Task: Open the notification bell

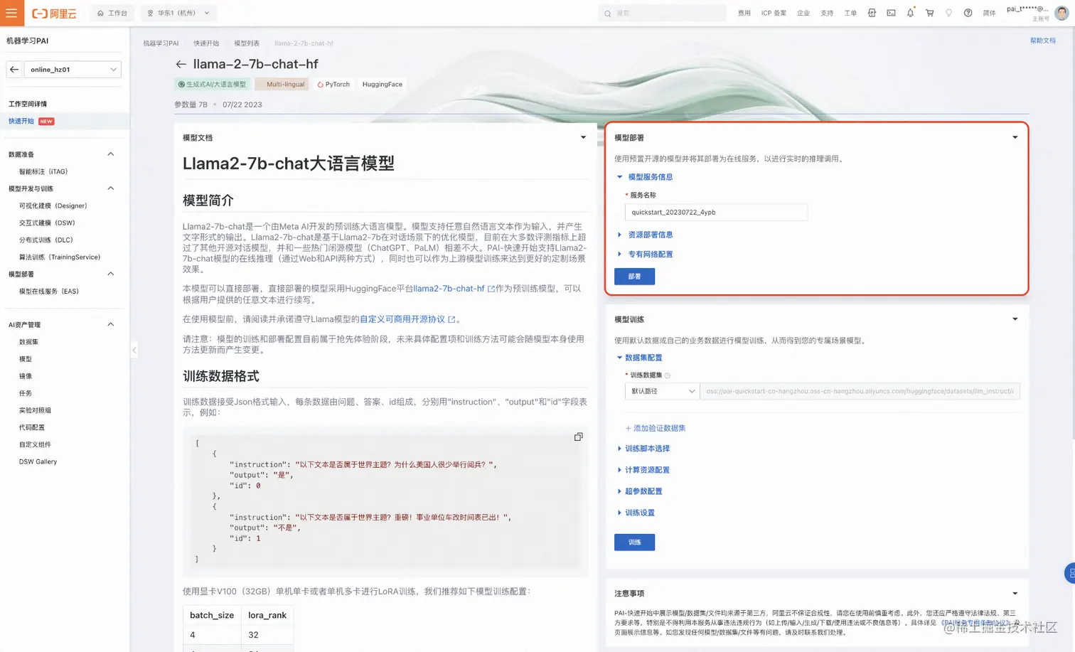Action: 910,13
